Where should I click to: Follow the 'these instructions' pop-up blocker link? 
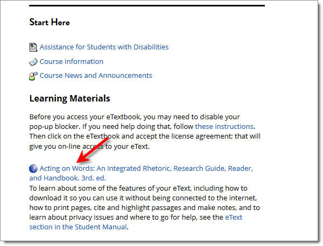[x=224, y=126]
